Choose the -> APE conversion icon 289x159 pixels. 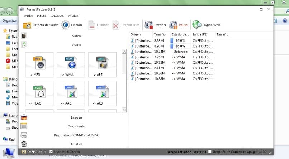pos(103,64)
